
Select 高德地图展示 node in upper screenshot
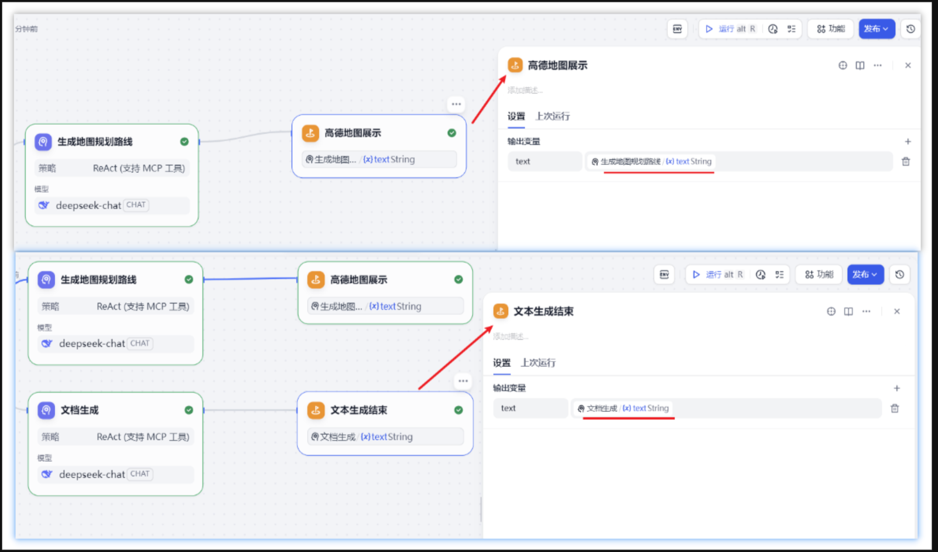click(379, 146)
